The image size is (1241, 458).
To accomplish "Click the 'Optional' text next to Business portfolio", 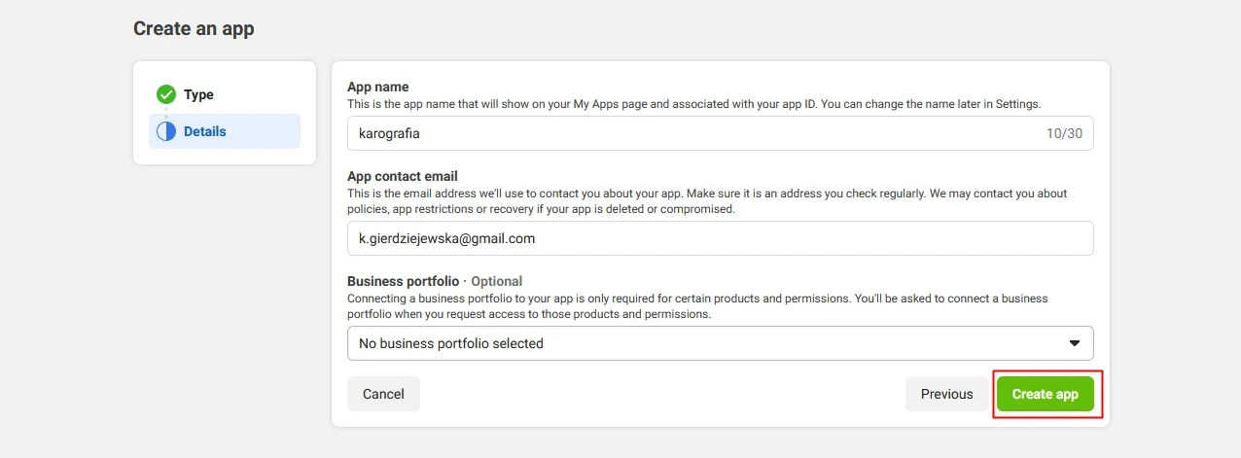I will pos(496,281).
